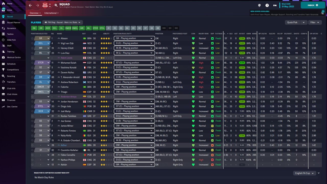The image size is (327, 184).
Task: Sort by the ABILITY column header
Action: (x=106, y=34)
